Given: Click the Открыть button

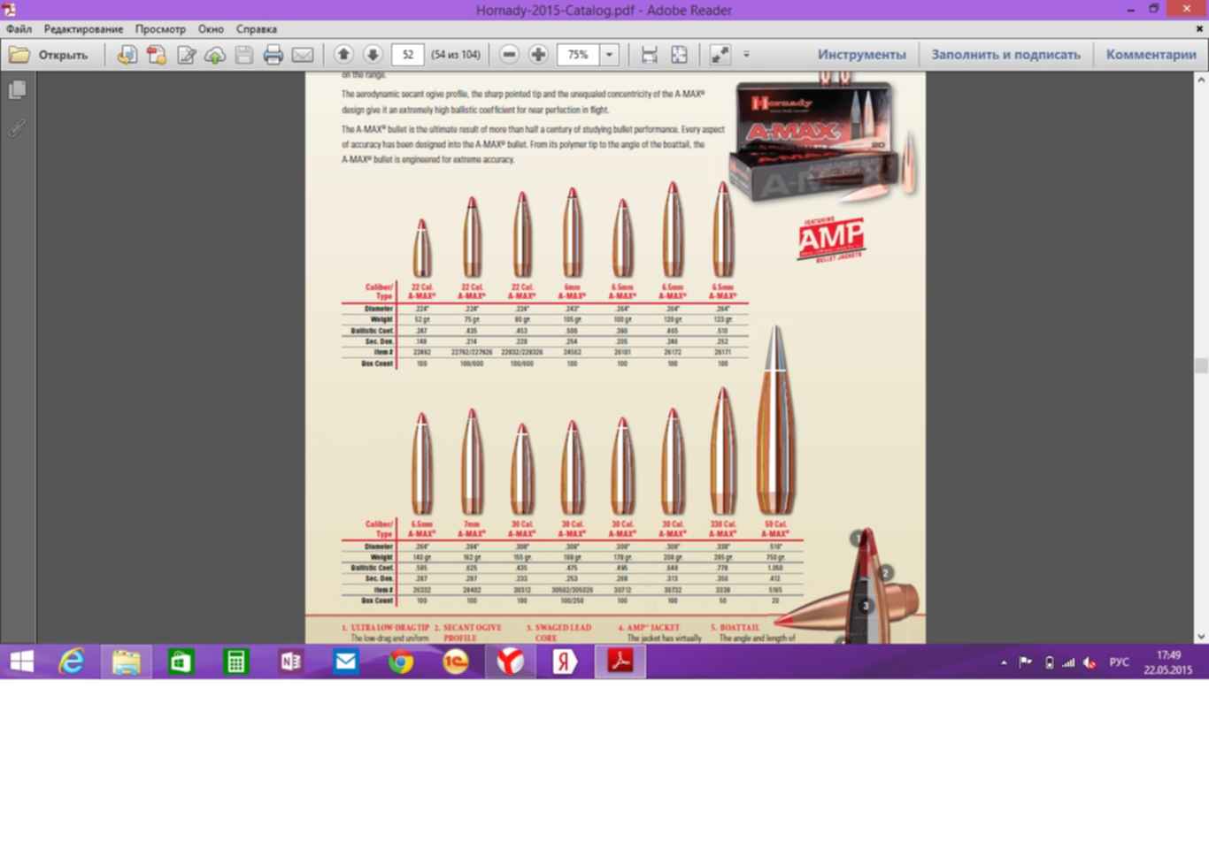Looking at the screenshot, I should [x=50, y=55].
